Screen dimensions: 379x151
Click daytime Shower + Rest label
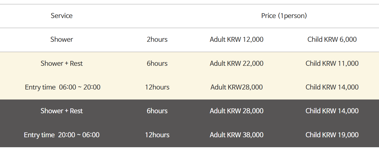[62, 63]
